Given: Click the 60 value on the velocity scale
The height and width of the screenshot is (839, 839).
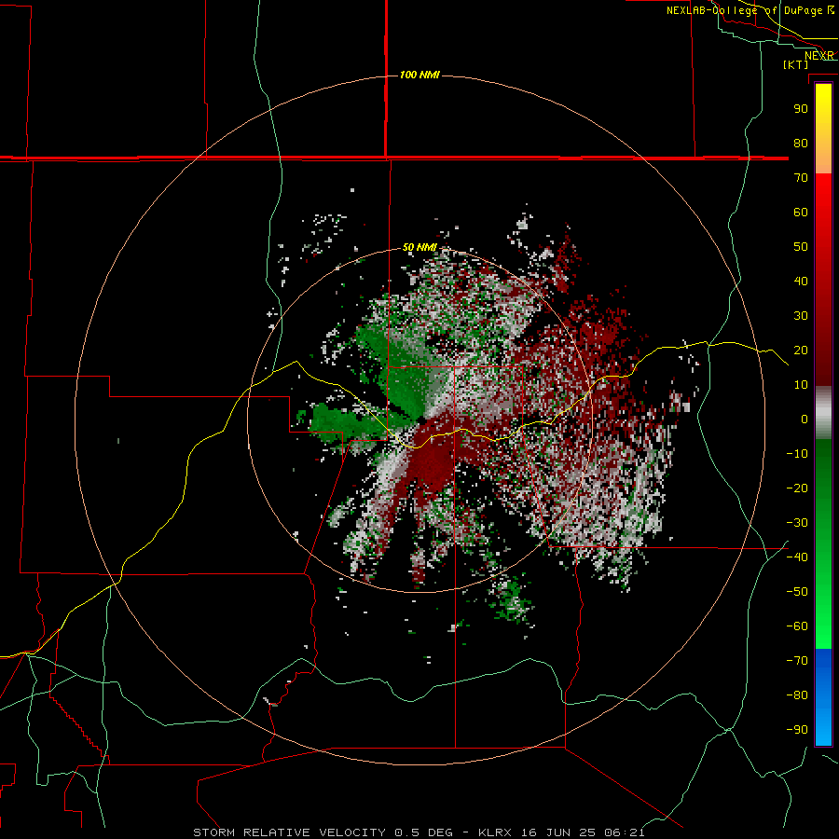Looking at the screenshot, I should pyautogui.click(x=801, y=213).
